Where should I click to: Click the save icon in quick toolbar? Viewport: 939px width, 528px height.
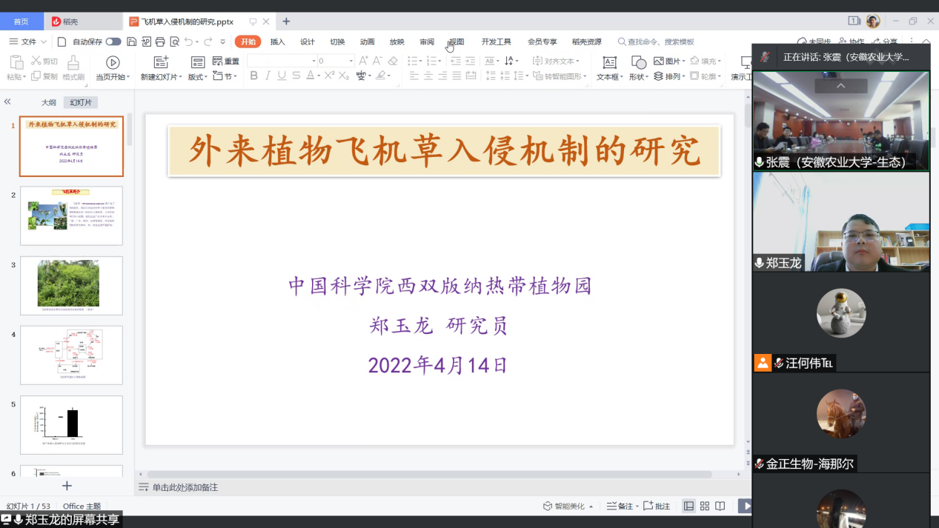132,42
